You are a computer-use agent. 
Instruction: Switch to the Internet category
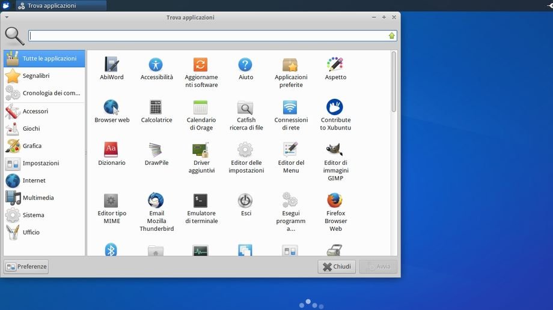34,180
